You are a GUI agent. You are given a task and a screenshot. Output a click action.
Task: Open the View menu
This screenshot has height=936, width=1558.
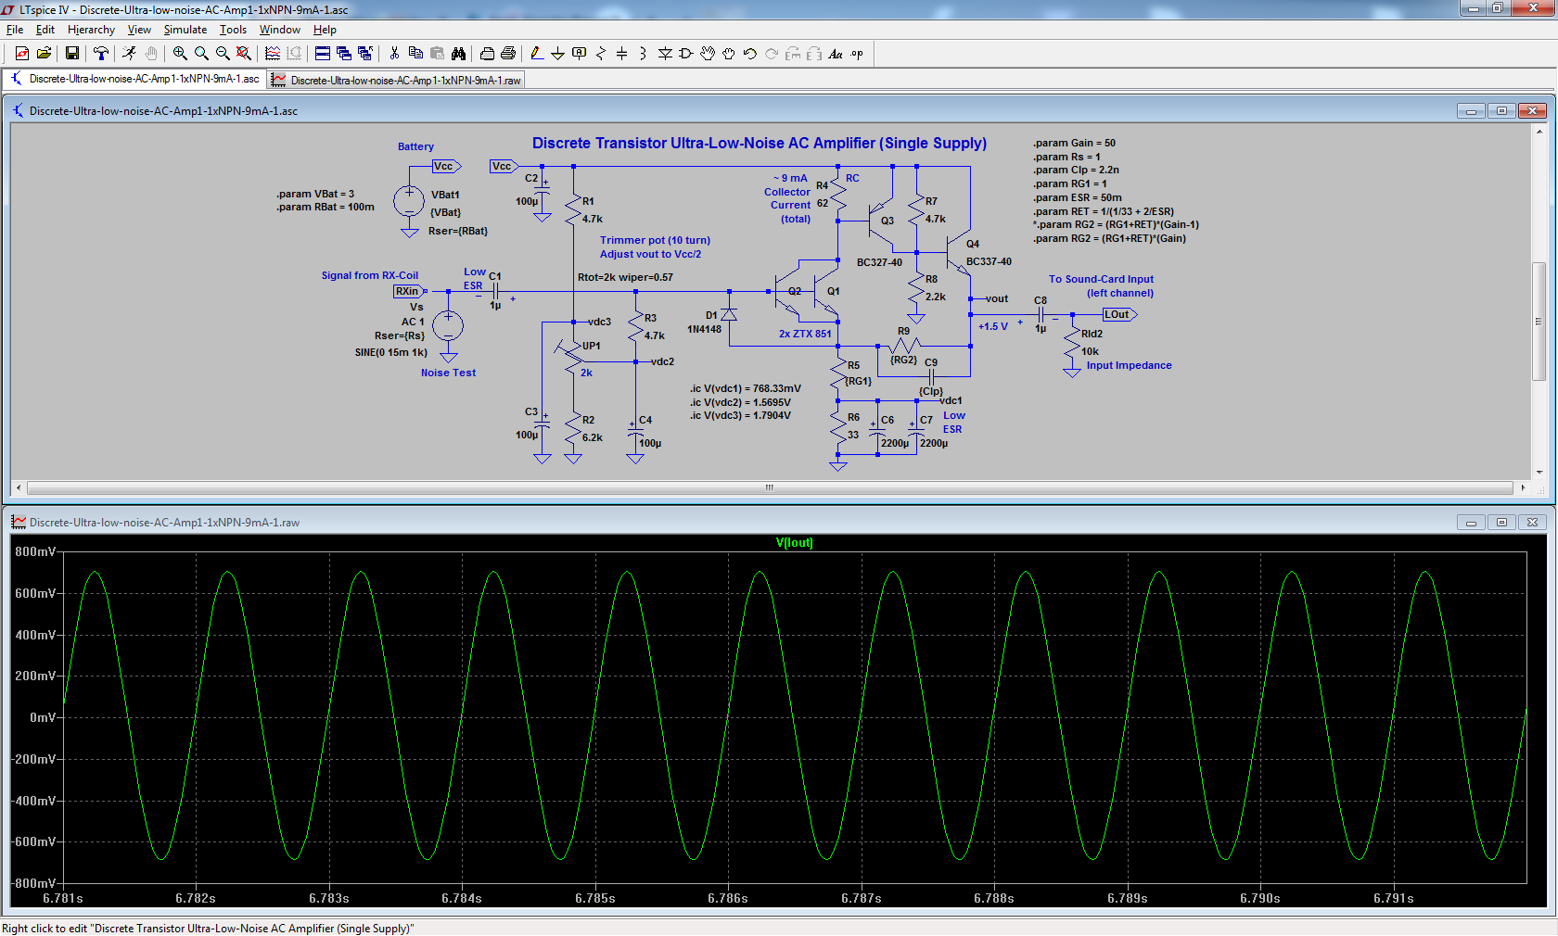[139, 30]
